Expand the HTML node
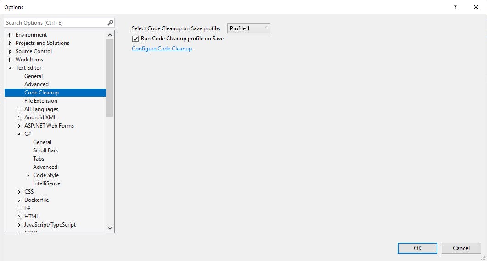The image size is (487, 261). click(19, 217)
